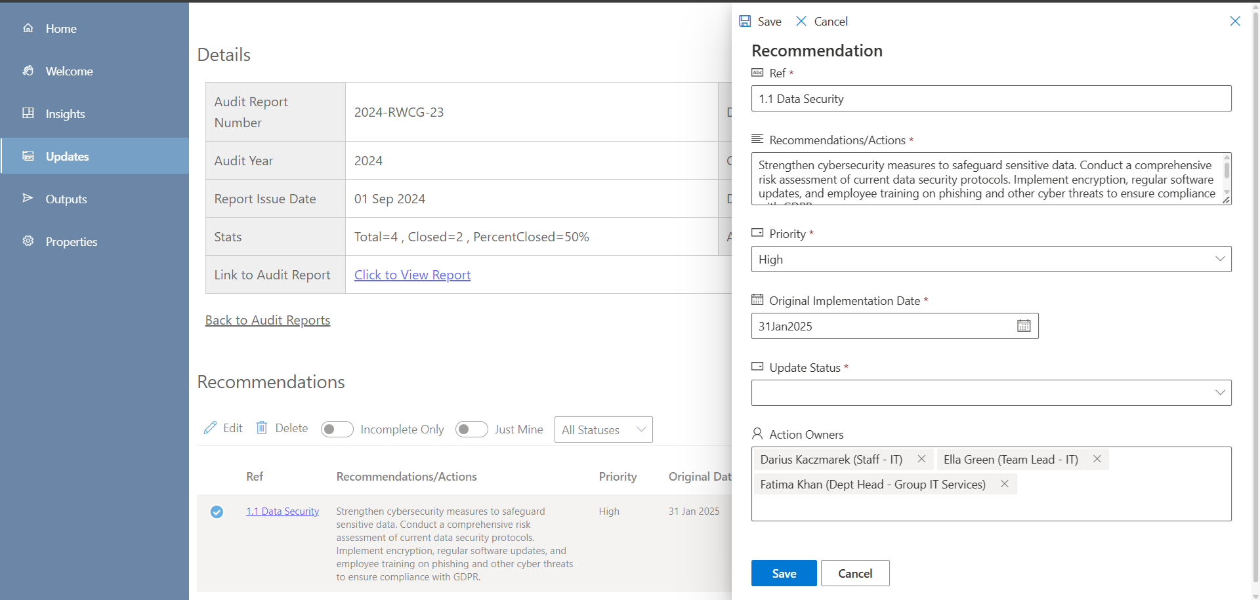Open Home in the sidebar menu
This screenshot has width=1260, height=600.
94,28
